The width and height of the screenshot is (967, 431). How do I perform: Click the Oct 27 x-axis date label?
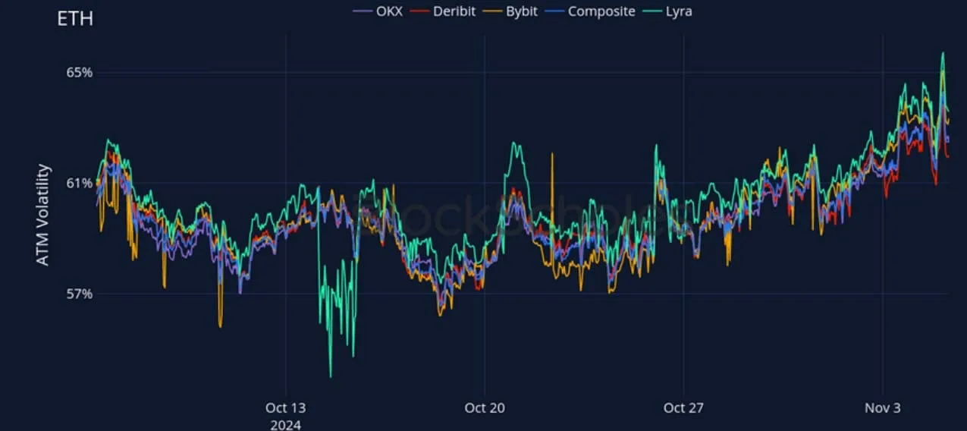pyautogui.click(x=684, y=408)
